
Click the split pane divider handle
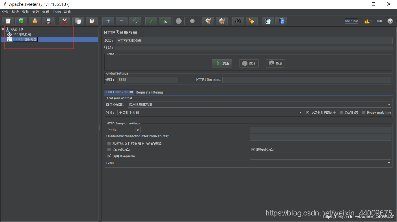(x=100, y=127)
